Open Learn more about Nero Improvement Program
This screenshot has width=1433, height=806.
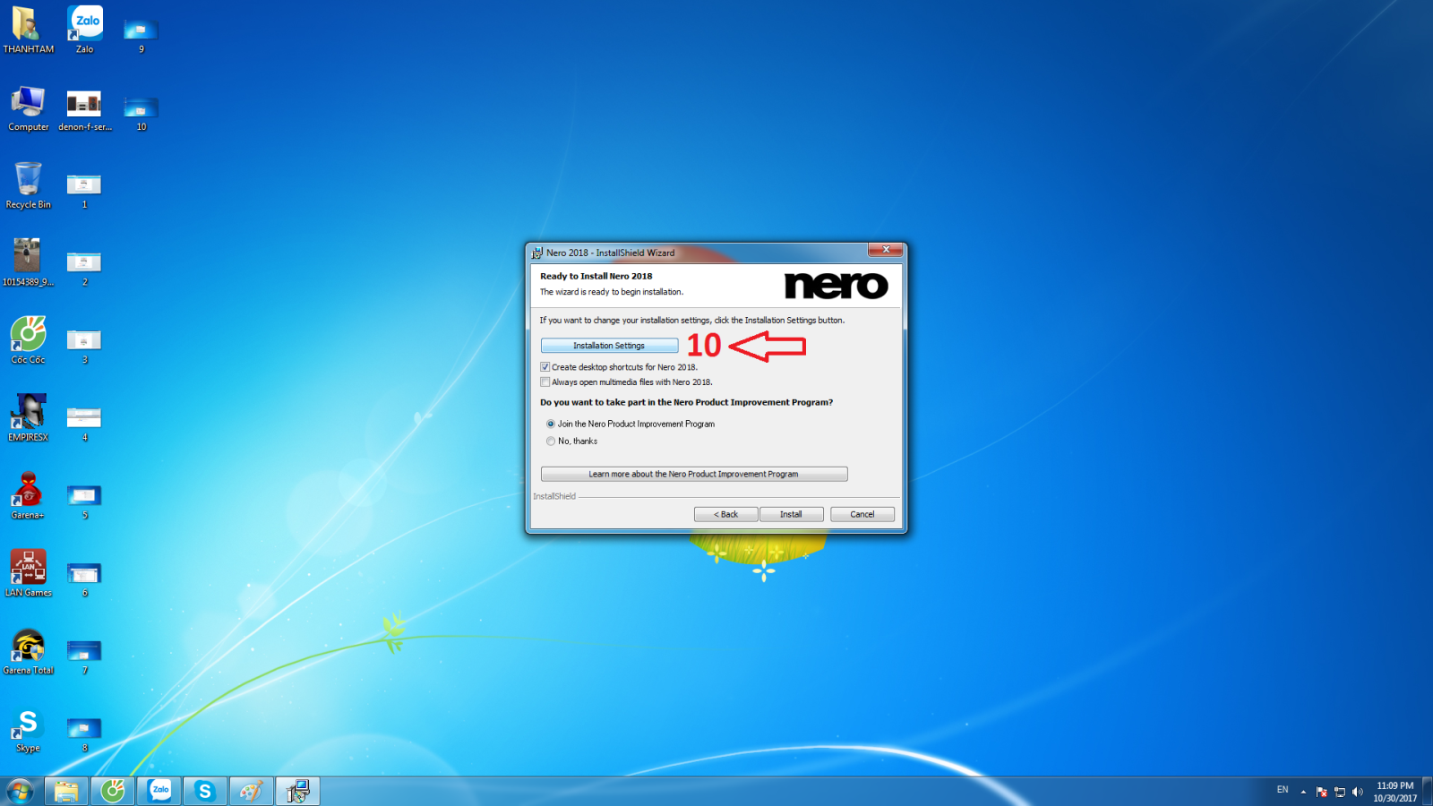[693, 475]
